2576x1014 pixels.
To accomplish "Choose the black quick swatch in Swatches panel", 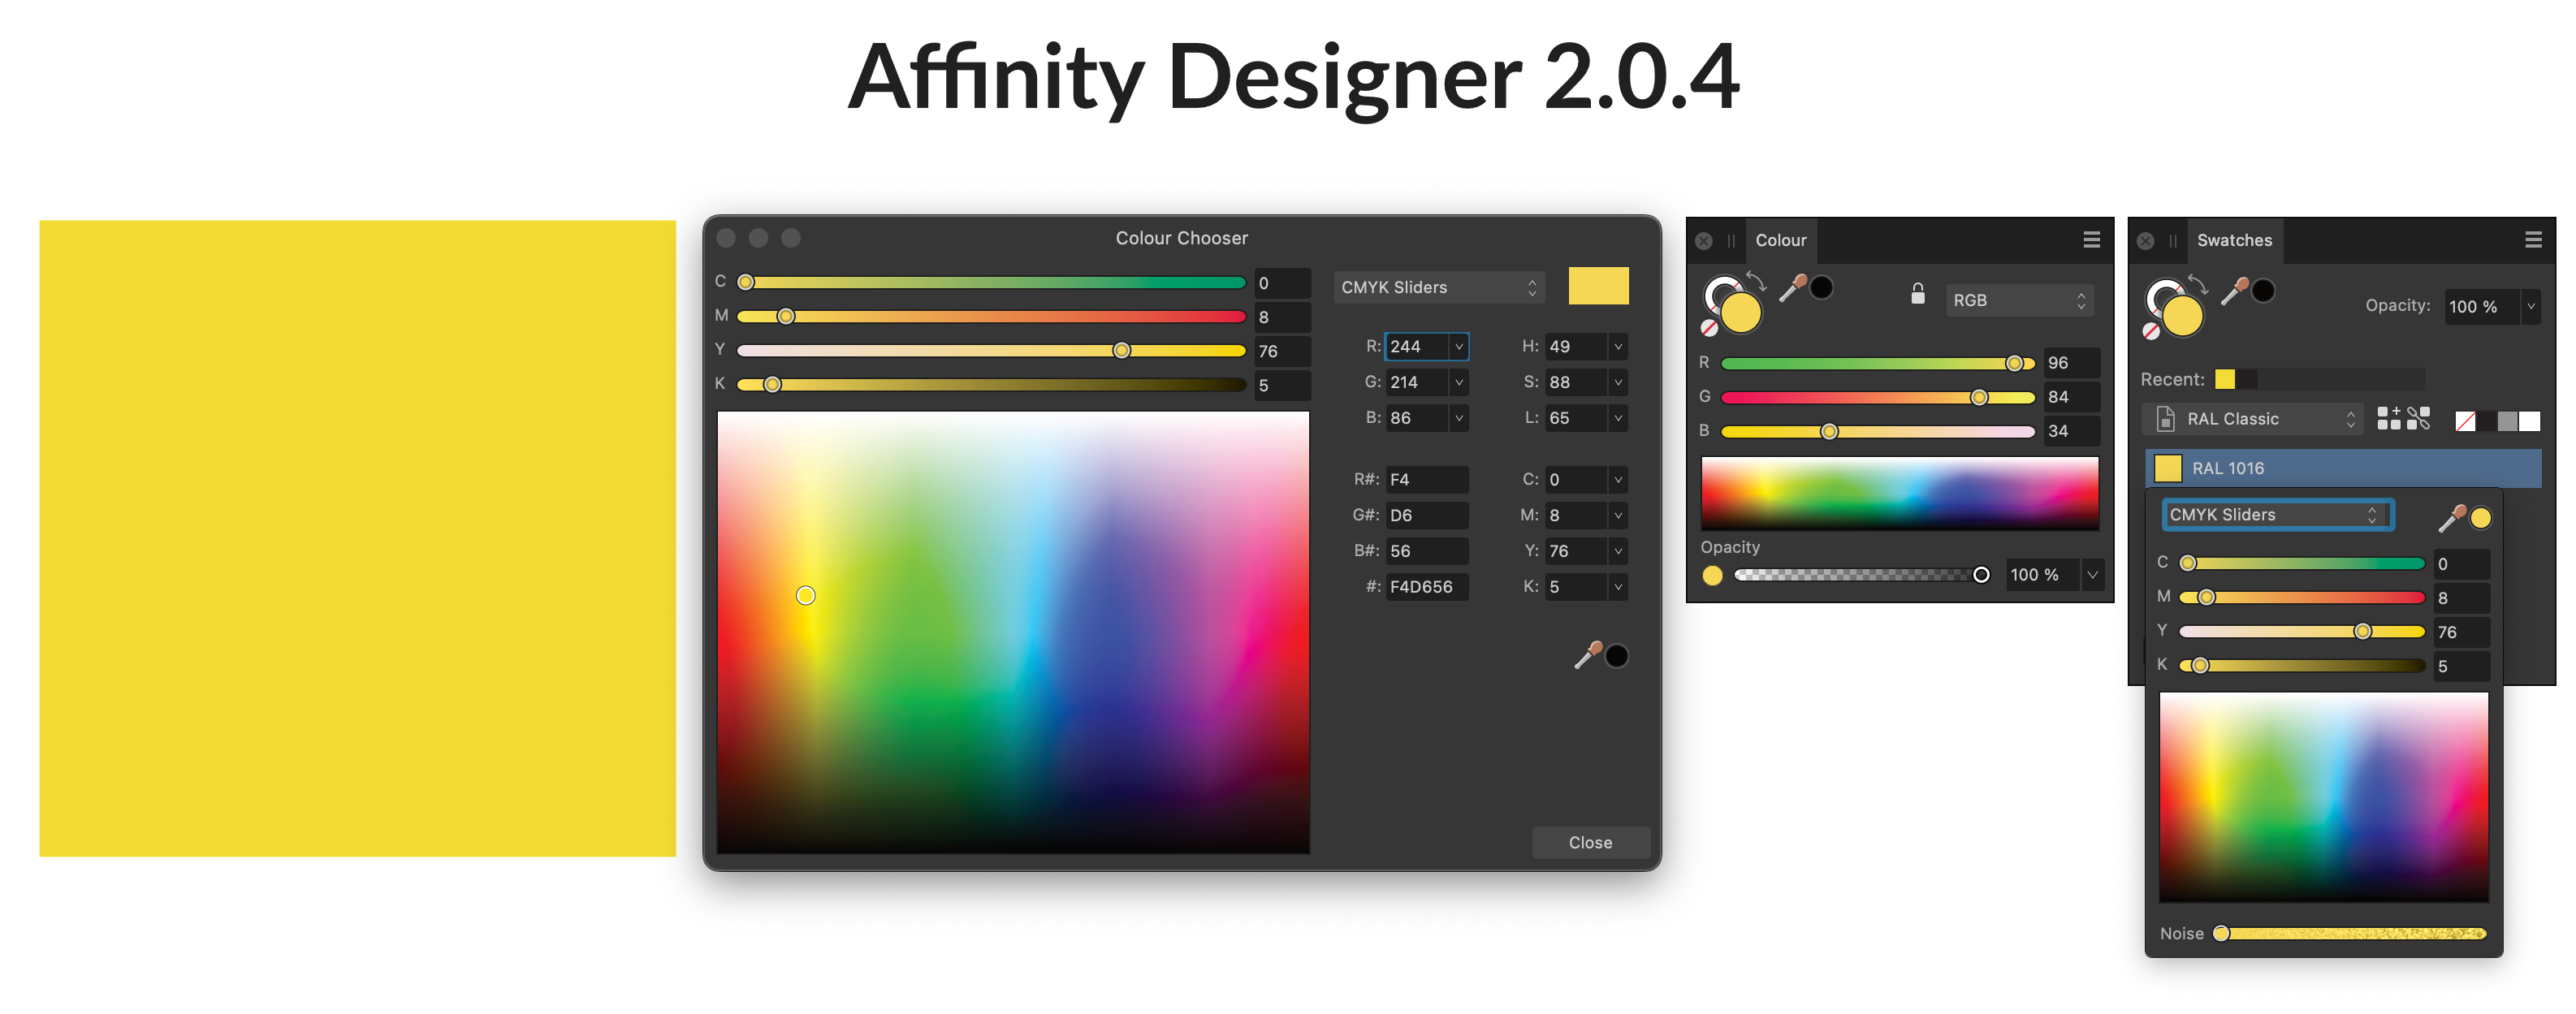I will click(x=2487, y=421).
